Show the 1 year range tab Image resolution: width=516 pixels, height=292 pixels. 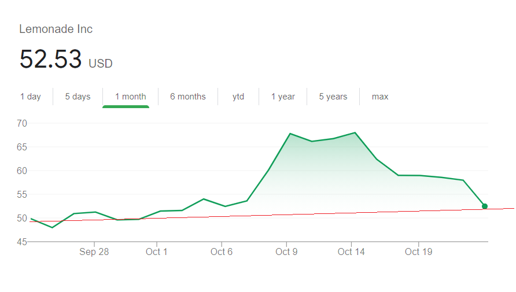pos(283,97)
